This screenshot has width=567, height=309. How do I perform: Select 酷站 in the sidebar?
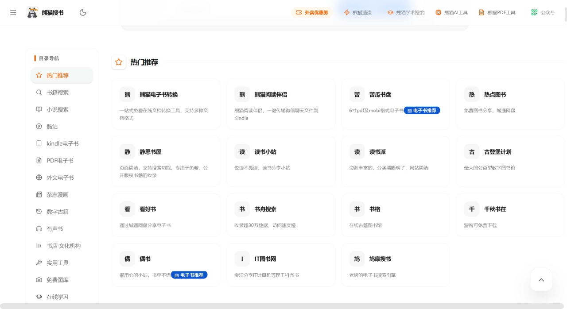pyautogui.click(x=62, y=127)
